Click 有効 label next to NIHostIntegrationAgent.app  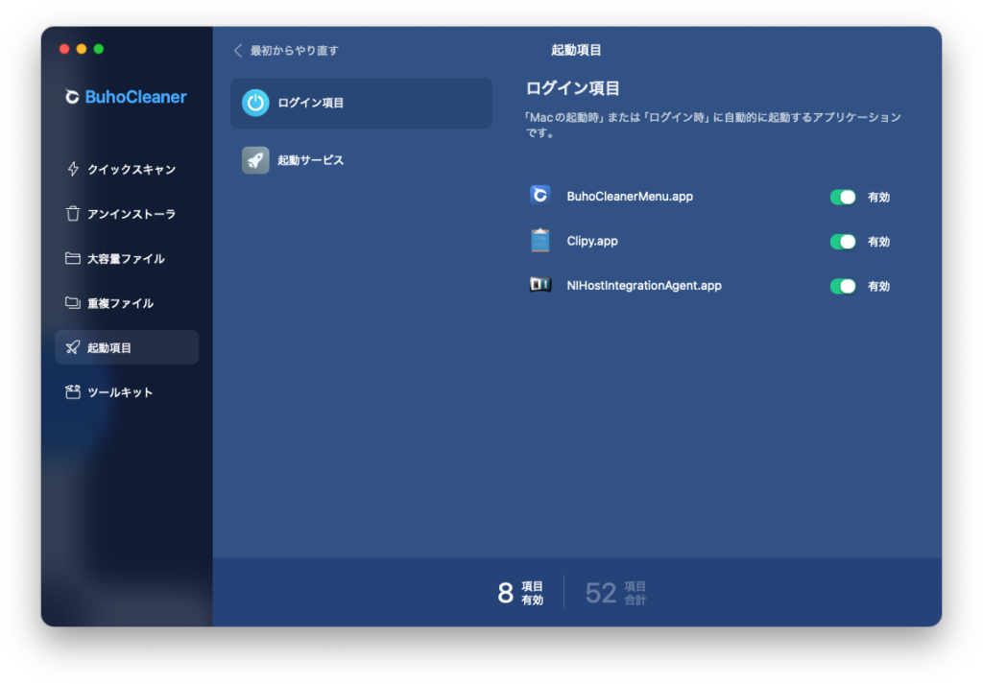click(x=878, y=286)
